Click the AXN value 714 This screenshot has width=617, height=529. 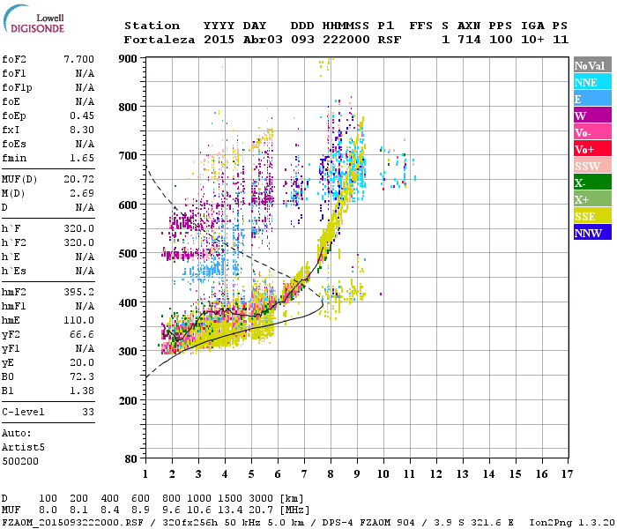pos(469,40)
